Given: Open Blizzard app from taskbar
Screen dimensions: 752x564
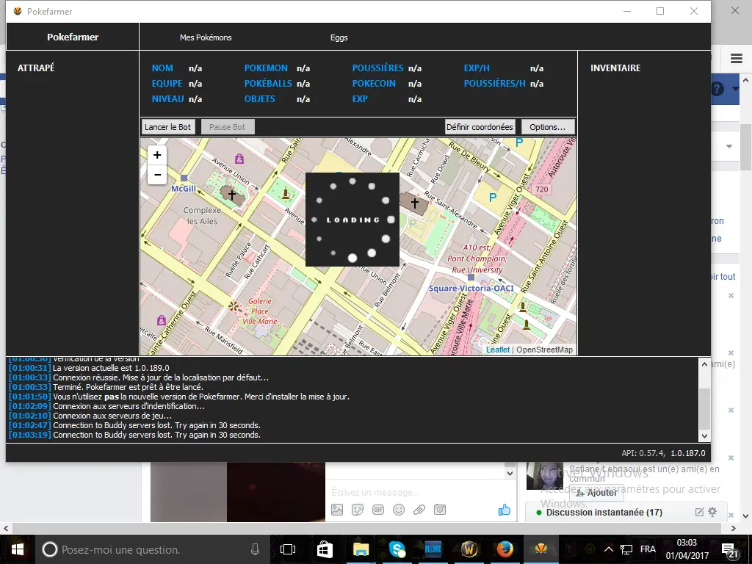Looking at the screenshot, I should (x=433, y=549).
